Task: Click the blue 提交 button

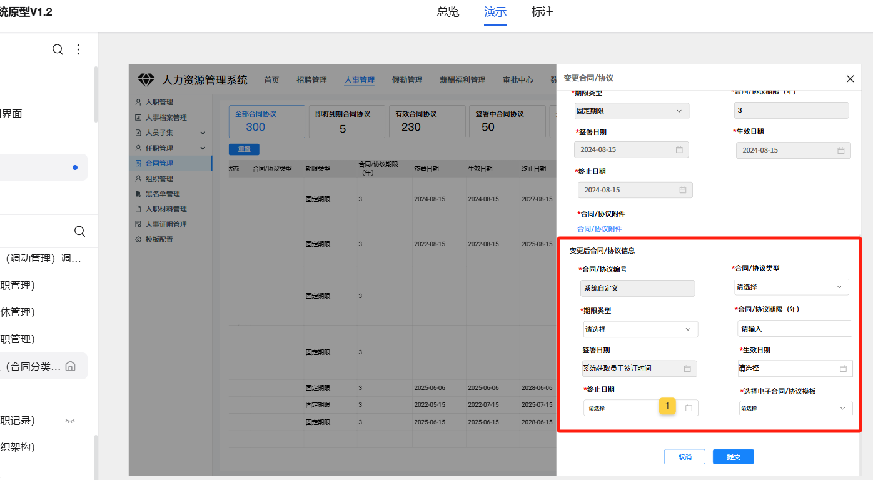Action: [733, 457]
